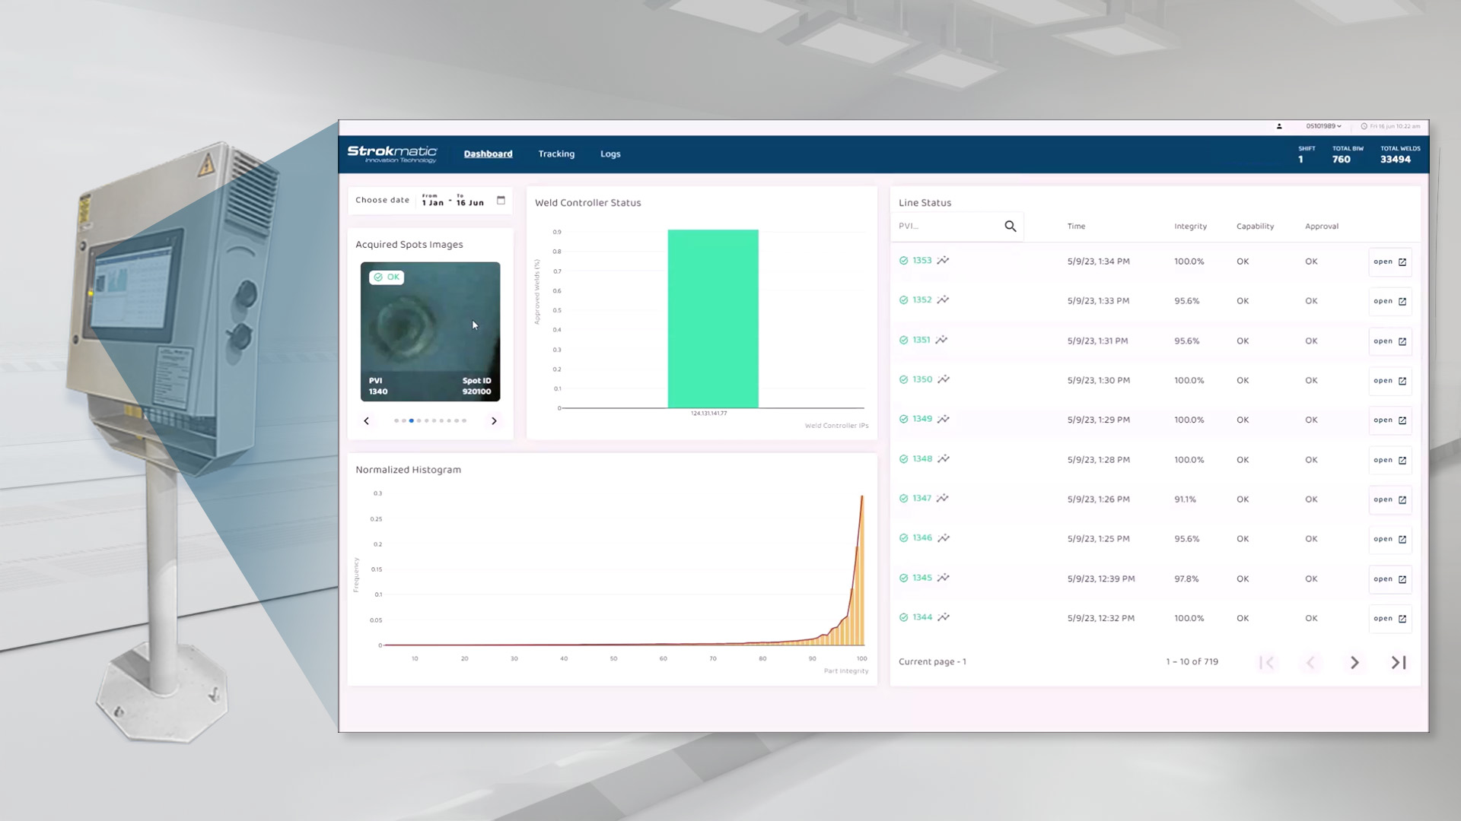Viewport: 1461px width, 821px height.
Task: Click the search magnifier in Line Status
Action: tap(1010, 227)
